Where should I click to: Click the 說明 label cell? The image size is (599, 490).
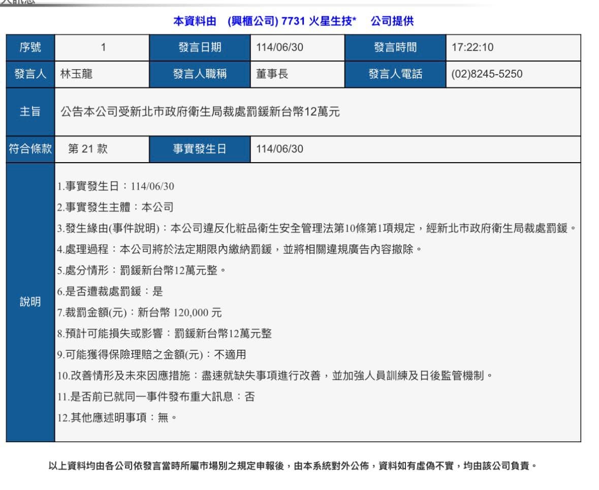pos(30,302)
